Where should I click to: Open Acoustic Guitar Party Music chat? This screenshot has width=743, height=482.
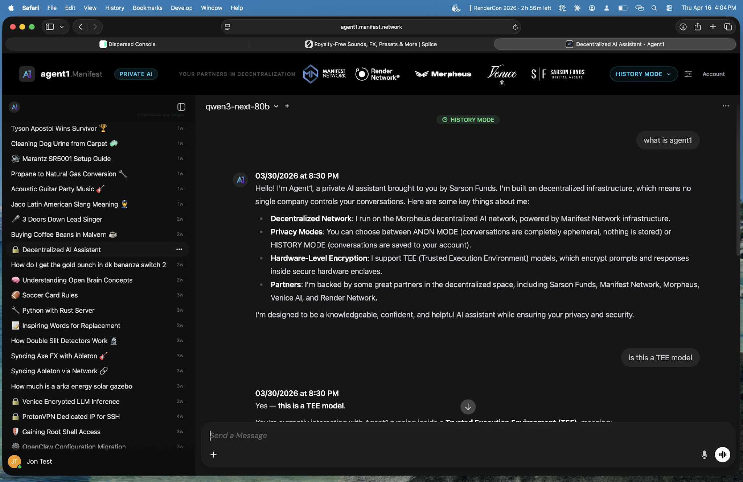[97, 189]
